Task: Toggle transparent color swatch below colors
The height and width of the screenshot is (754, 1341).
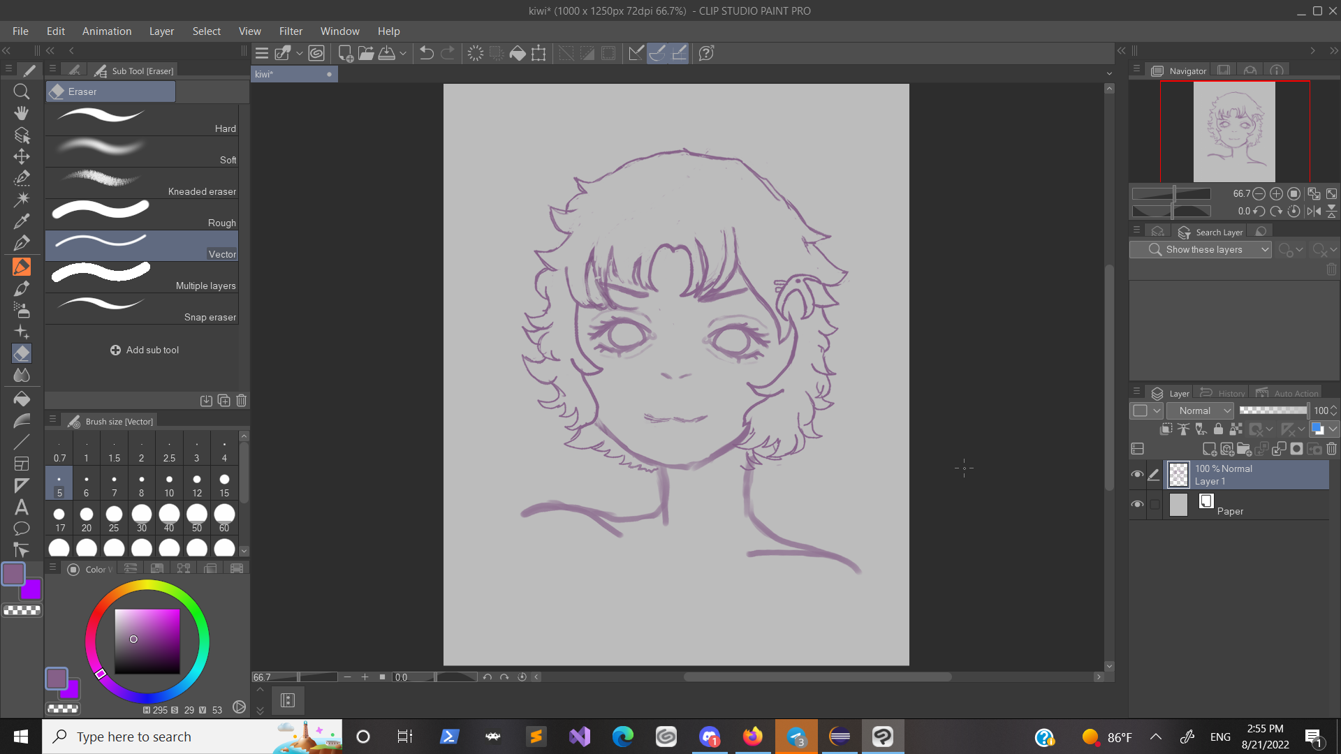Action: coord(22,610)
